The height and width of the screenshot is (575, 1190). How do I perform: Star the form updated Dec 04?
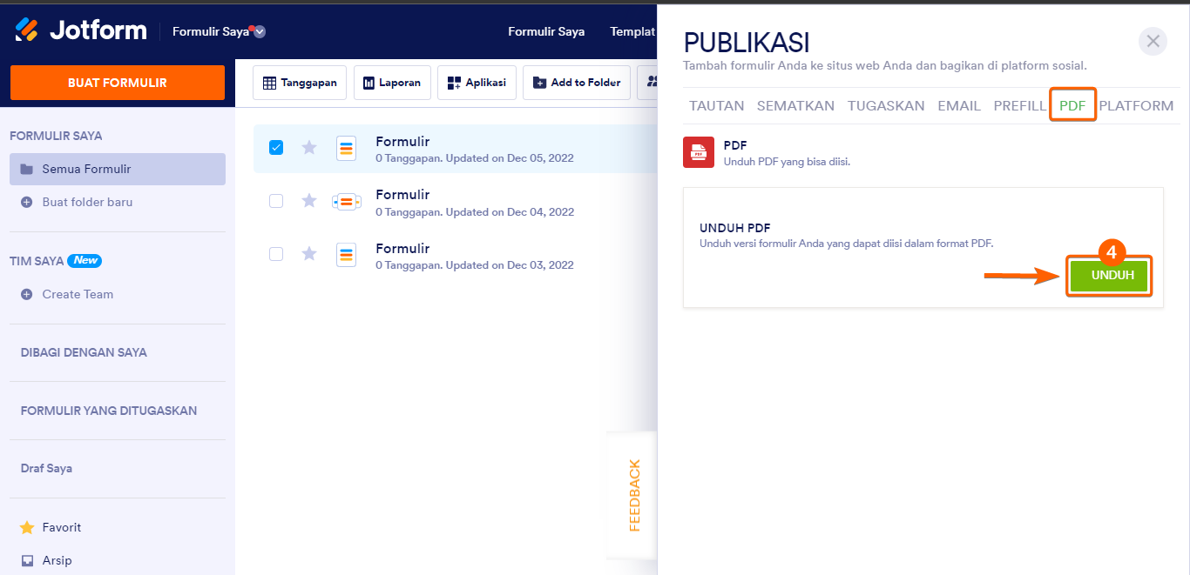pos(309,201)
